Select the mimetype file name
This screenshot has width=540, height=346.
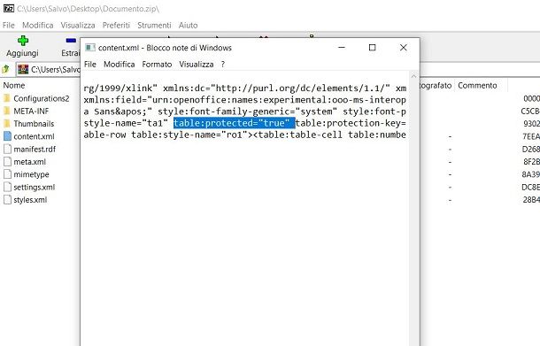tap(31, 174)
